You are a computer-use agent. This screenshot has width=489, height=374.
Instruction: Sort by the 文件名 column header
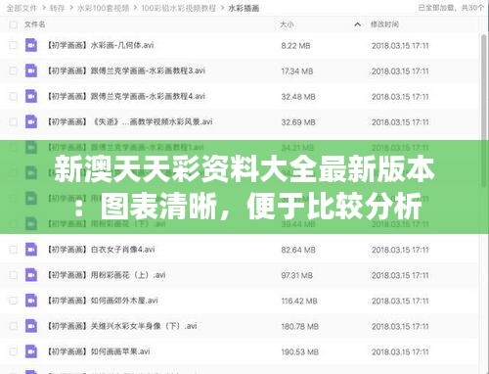(35, 24)
